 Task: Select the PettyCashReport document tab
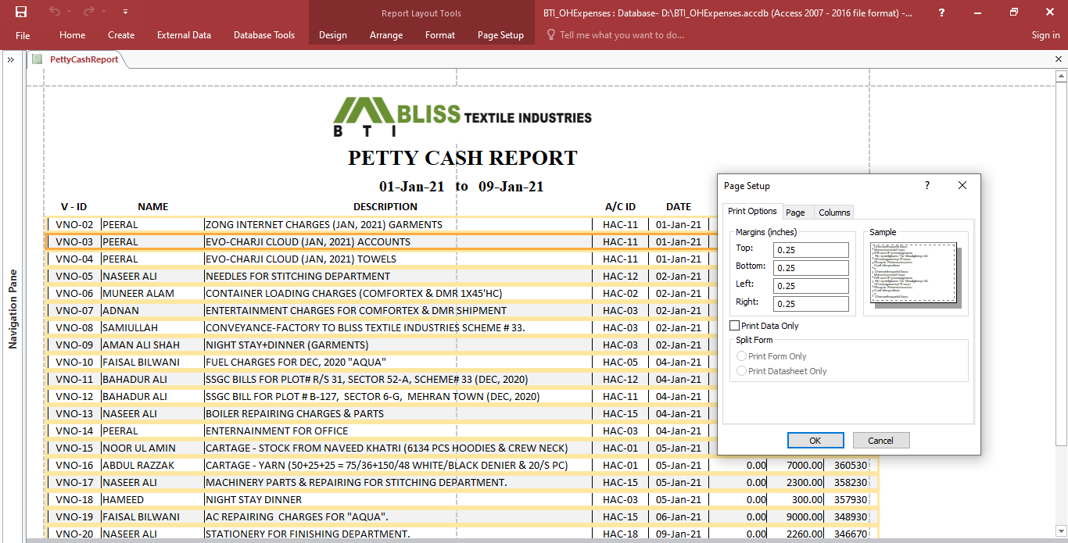(x=84, y=59)
